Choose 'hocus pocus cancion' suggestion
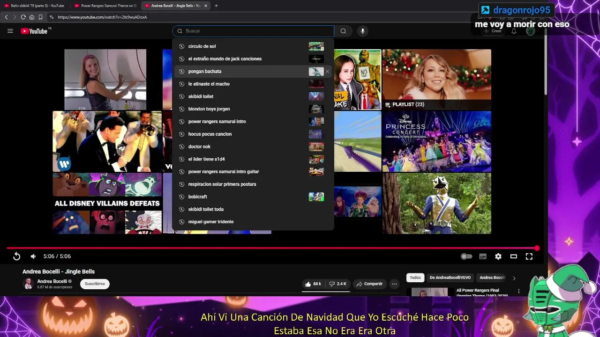The image size is (600, 337). pos(253,134)
